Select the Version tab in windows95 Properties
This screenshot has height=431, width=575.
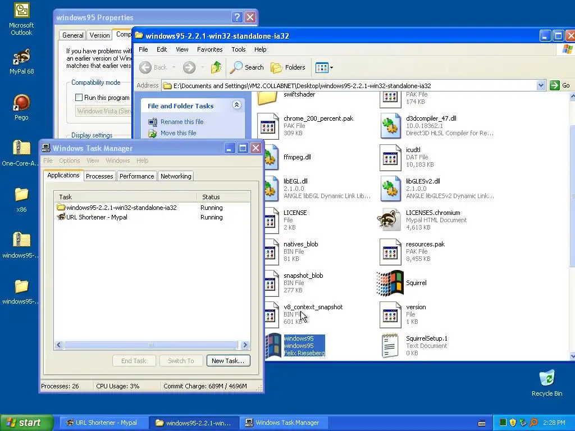(x=99, y=35)
